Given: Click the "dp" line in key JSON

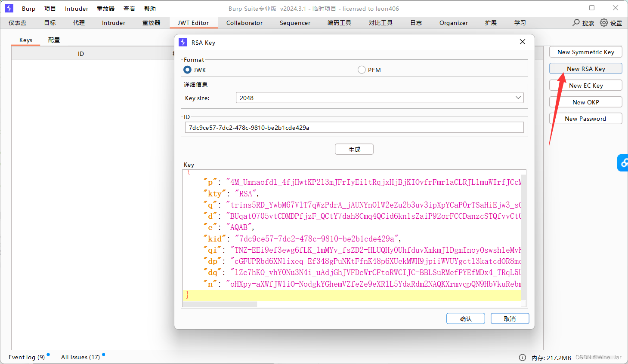Looking at the screenshot, I should tap(362, 261).
